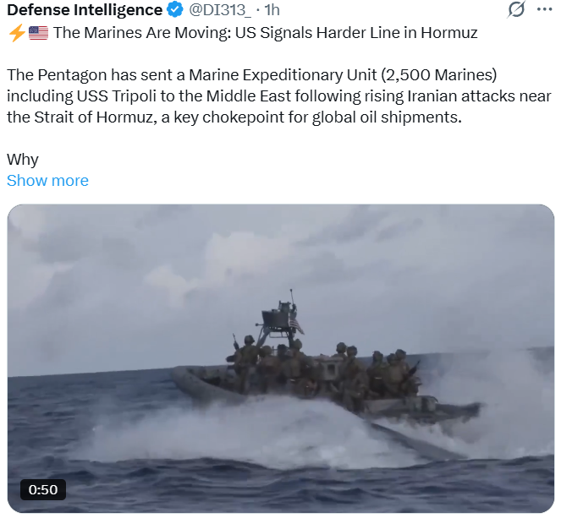Screen dimensions: 561x518
Task: Click the Marines on the speeding boat
Action: 322,372
